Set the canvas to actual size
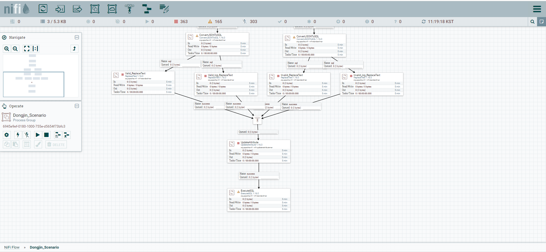546x252 pixels. click(35, 49)
